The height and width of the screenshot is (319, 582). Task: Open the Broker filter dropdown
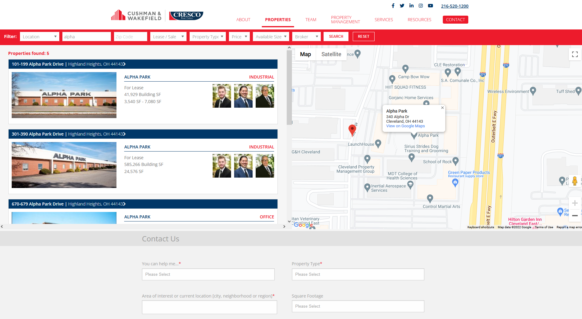pyautogui.click(x=306, y=37)
